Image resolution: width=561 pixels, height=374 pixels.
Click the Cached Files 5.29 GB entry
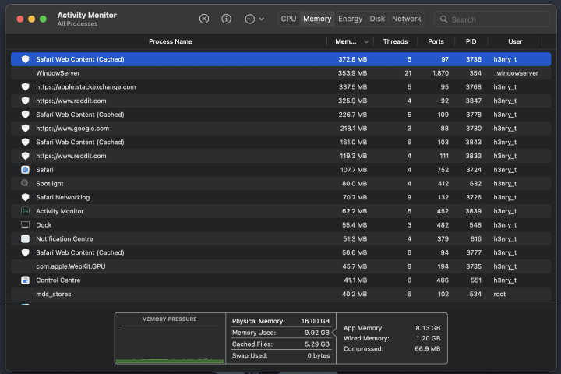[x=280, y=344]
